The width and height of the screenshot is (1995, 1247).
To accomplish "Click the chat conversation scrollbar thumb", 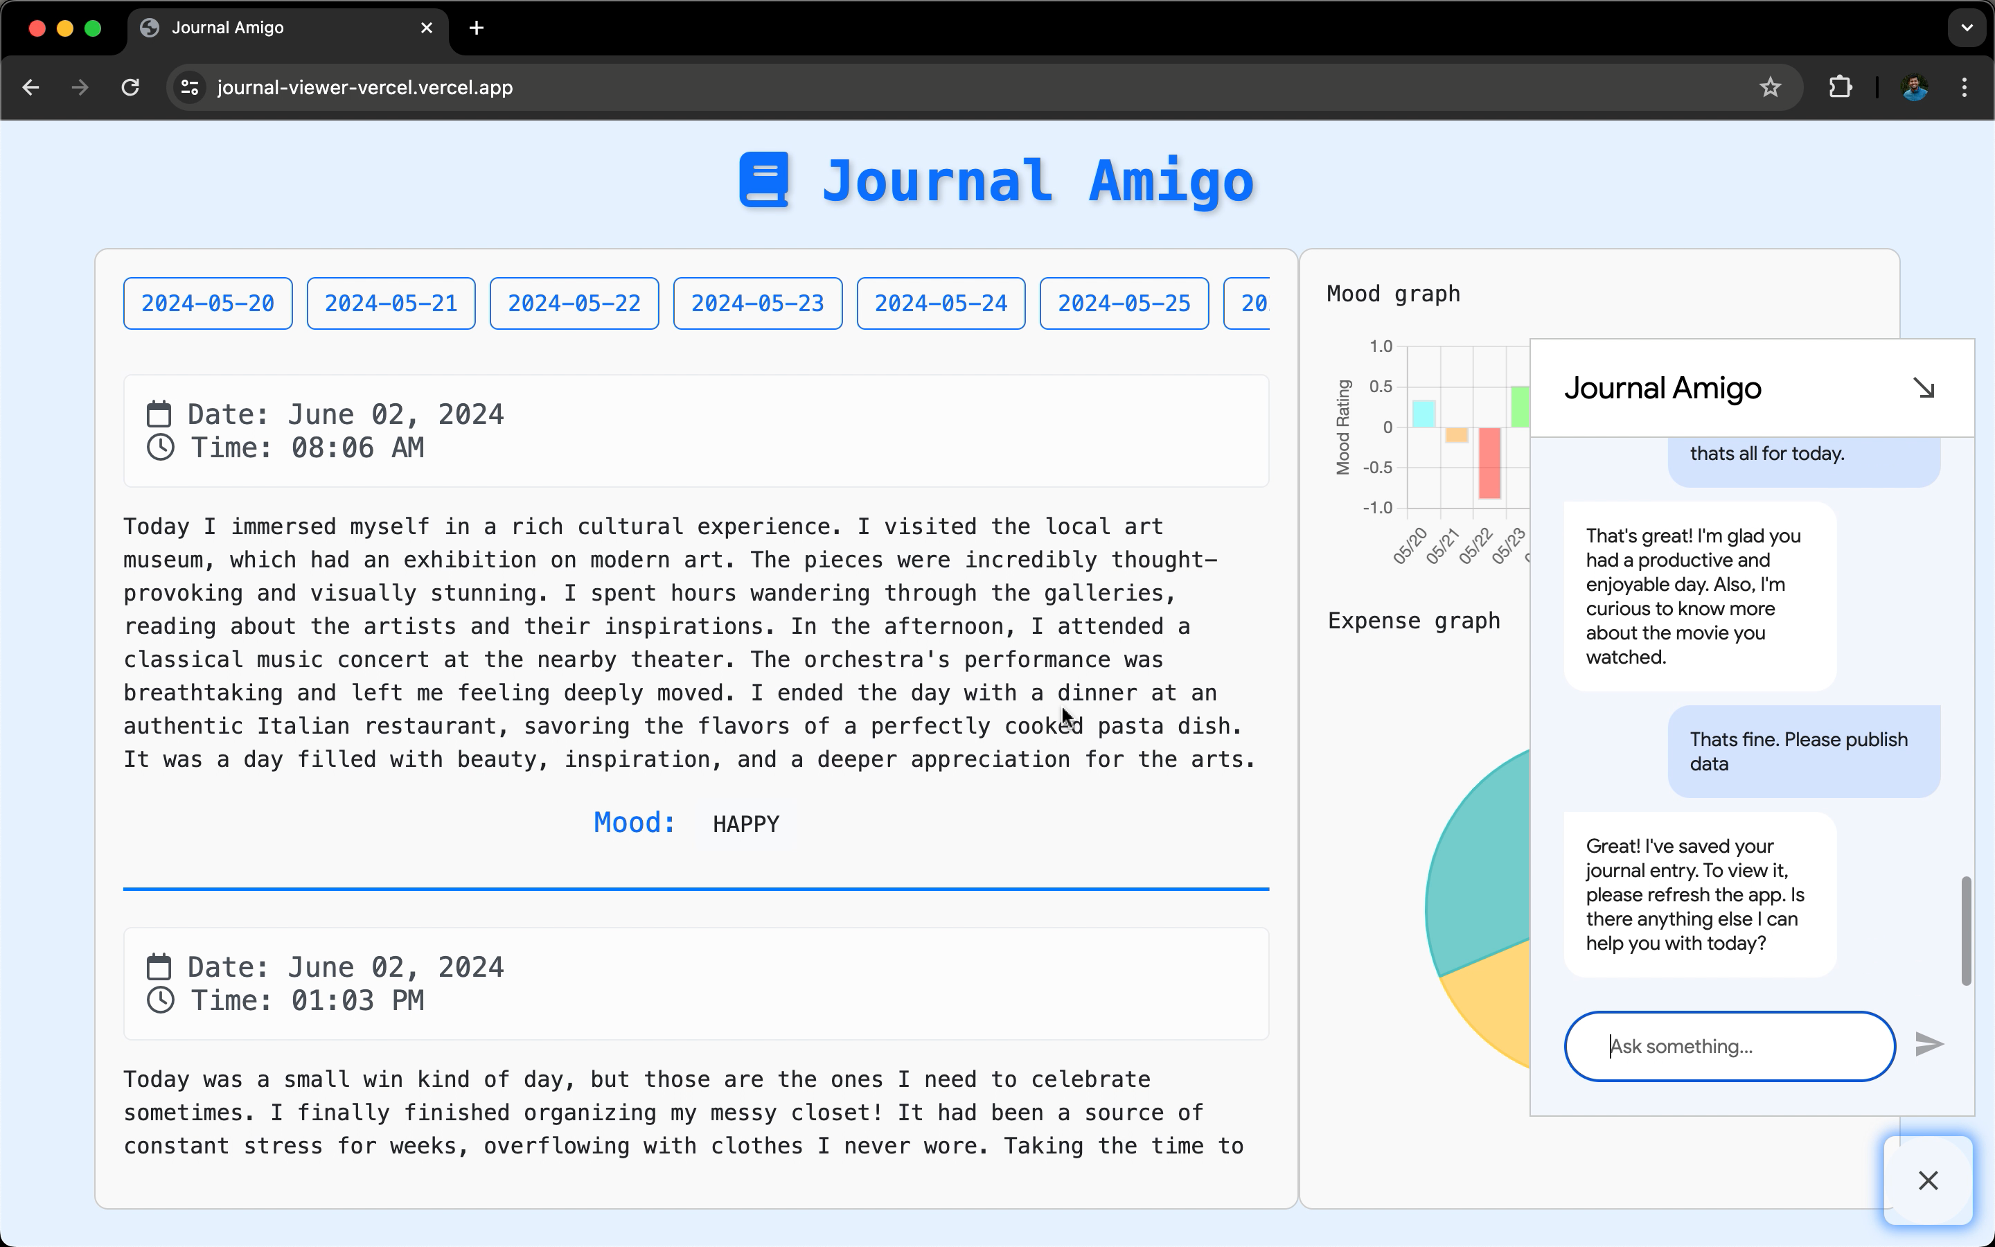I will click(x=1965, y=930).
